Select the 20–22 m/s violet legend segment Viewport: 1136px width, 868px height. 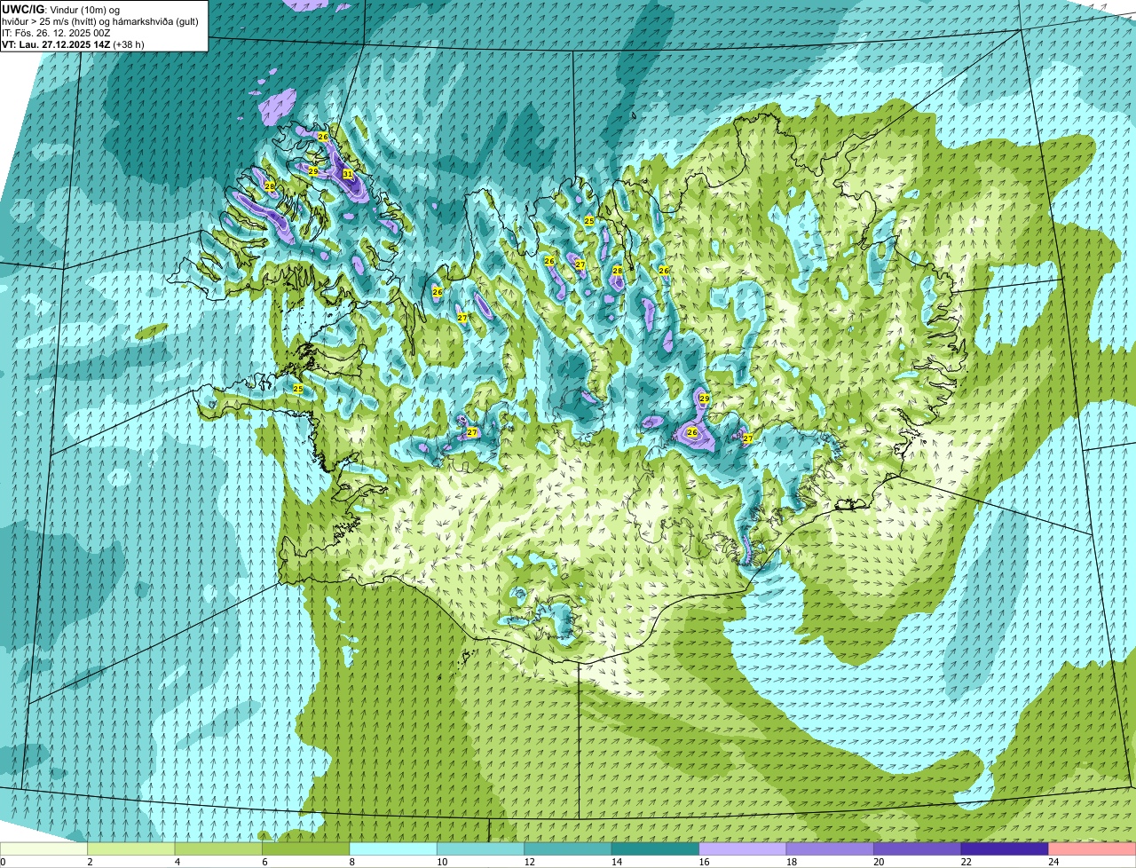coord(918,848)
